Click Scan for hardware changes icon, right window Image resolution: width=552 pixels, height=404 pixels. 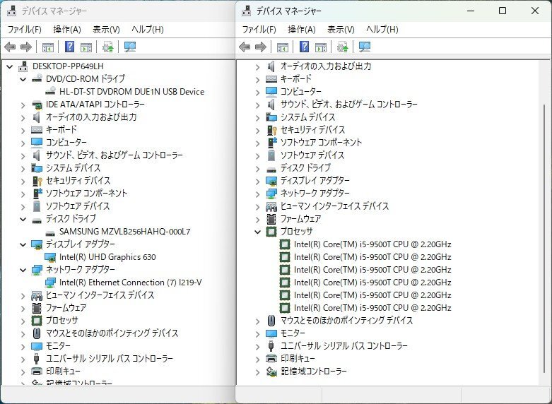(x=365, y=47)
